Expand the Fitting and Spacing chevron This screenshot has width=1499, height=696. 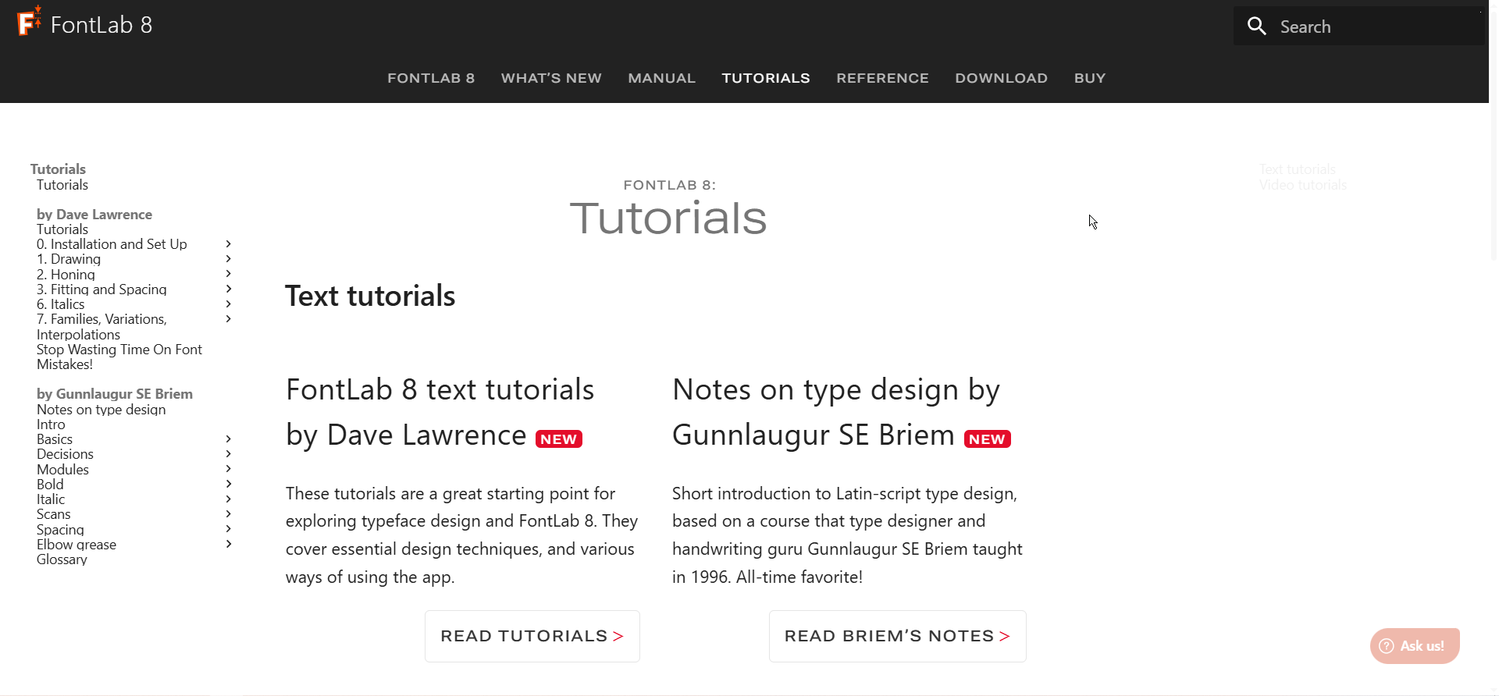pyautogui.click(x=228, y=289)
